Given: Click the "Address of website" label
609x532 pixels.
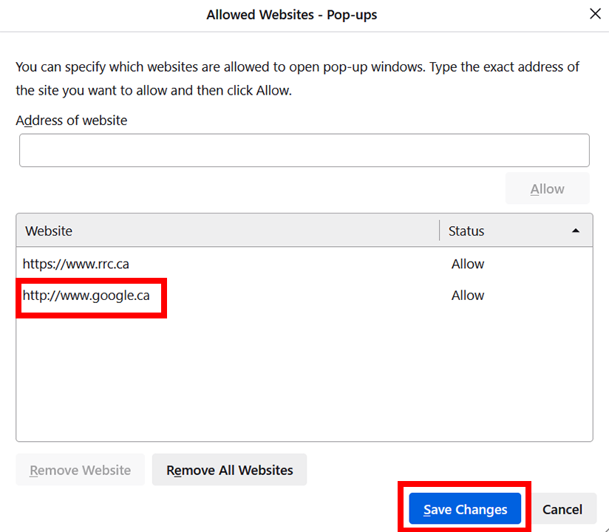Looking at the screenshot, I should click(72, 120).
